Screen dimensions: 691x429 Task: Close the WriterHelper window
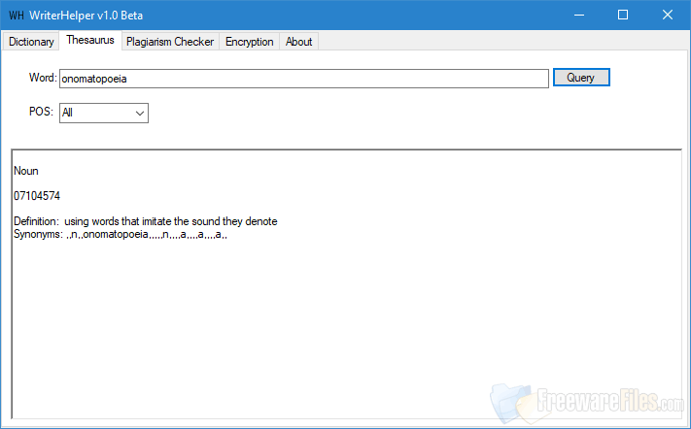(668, 15)
